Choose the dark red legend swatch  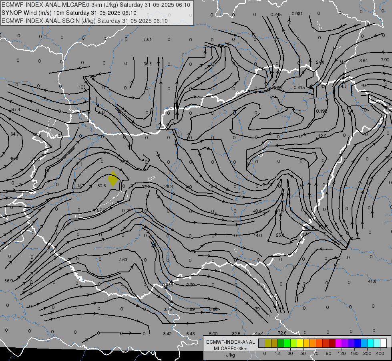(332, 343)
